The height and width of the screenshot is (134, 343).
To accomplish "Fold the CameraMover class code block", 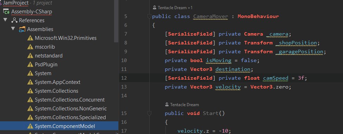I will tap(149, 16).
